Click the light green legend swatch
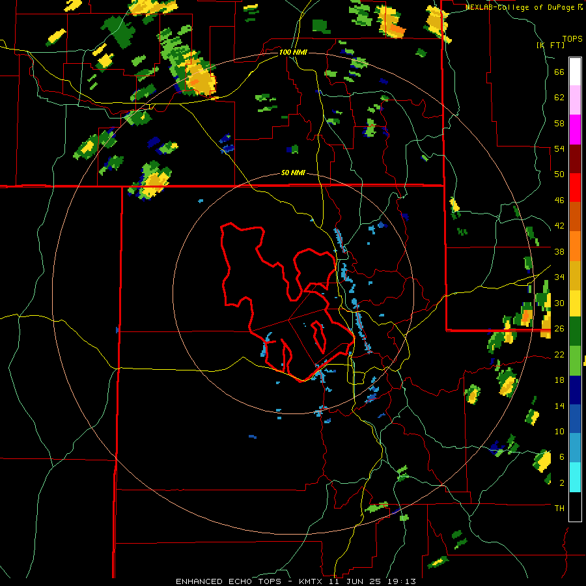 point(575,361)
